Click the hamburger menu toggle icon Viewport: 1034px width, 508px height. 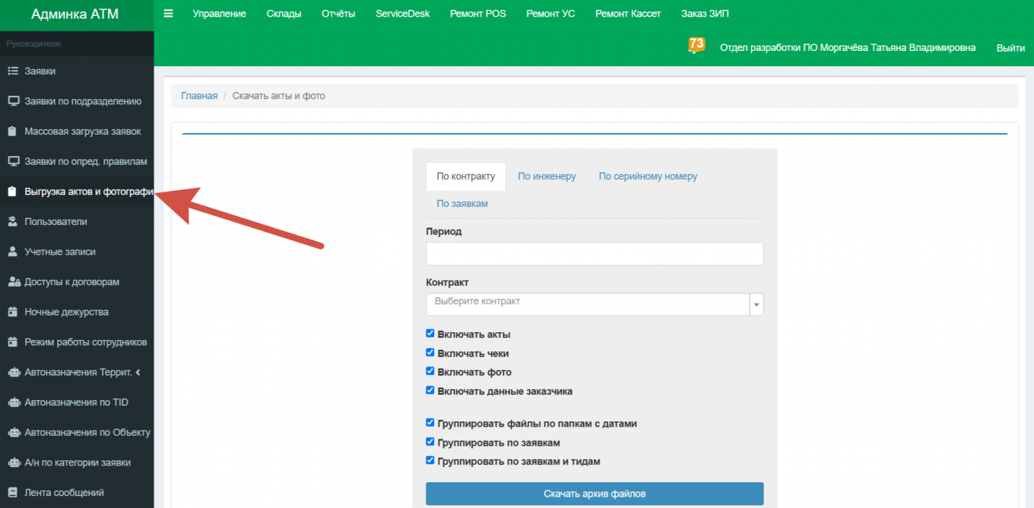tap(168, 13)
